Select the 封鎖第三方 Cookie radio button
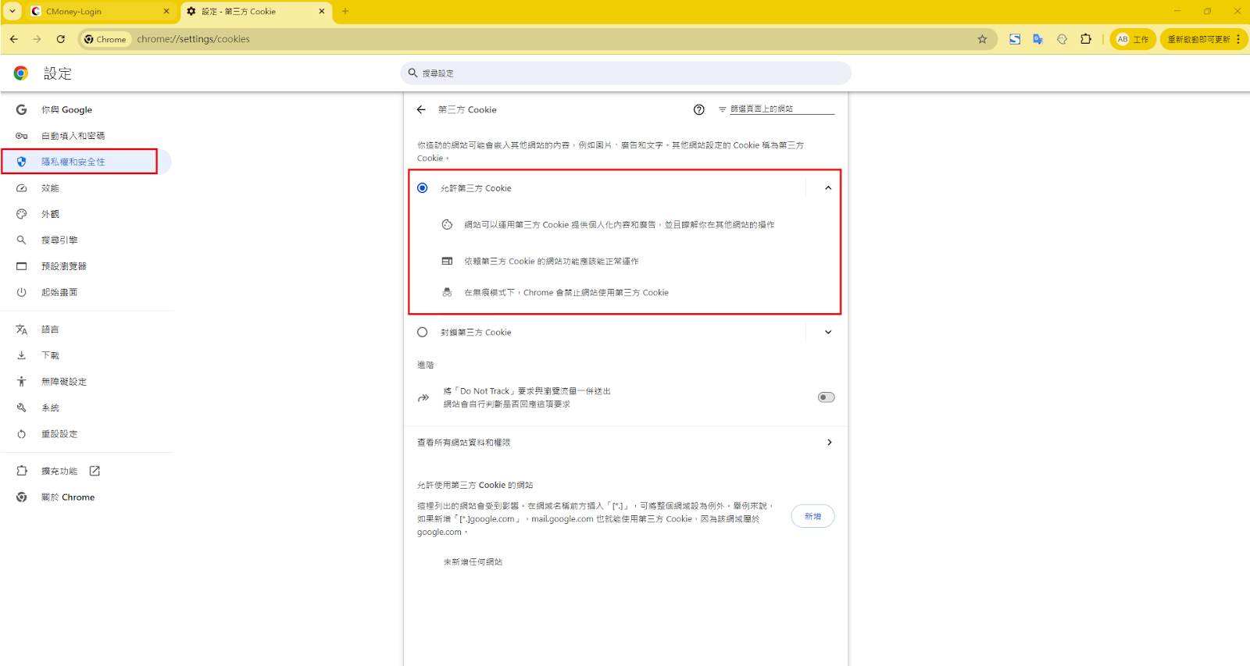Viewport: 1250px width, 666px height. pyautogui.click(x=423, y=333)
